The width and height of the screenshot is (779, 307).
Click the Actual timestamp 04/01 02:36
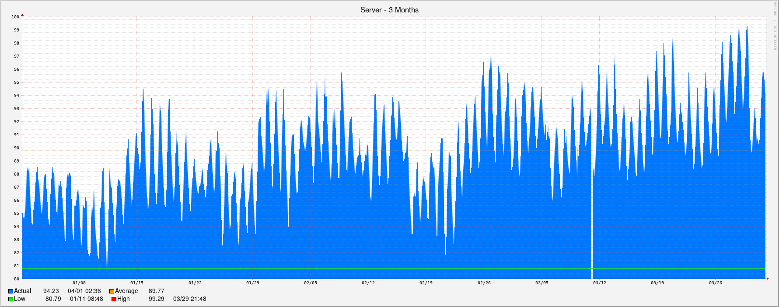click(x=84, y=291)
